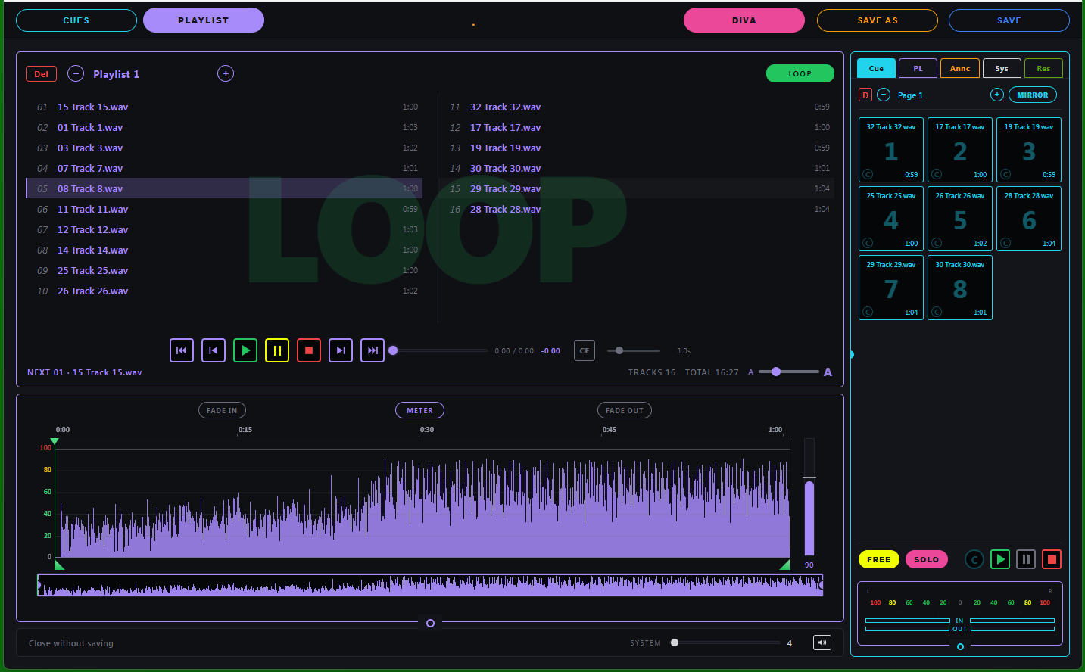Trigger cue pad 4 (25 Track 25.wav)

coord(891,219)
